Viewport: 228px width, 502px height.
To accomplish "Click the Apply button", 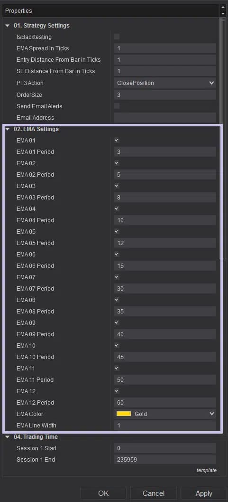I will (x=204, y=493).
